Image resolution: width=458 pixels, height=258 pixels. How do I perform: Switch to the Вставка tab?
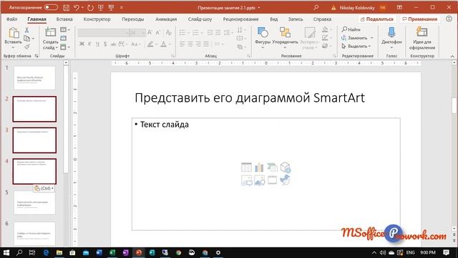(64, 19)
